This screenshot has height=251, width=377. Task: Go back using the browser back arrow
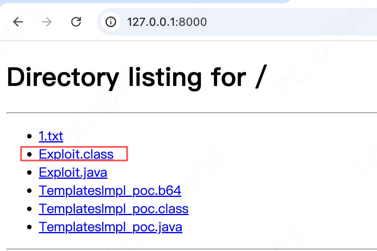tap(18, 22)
